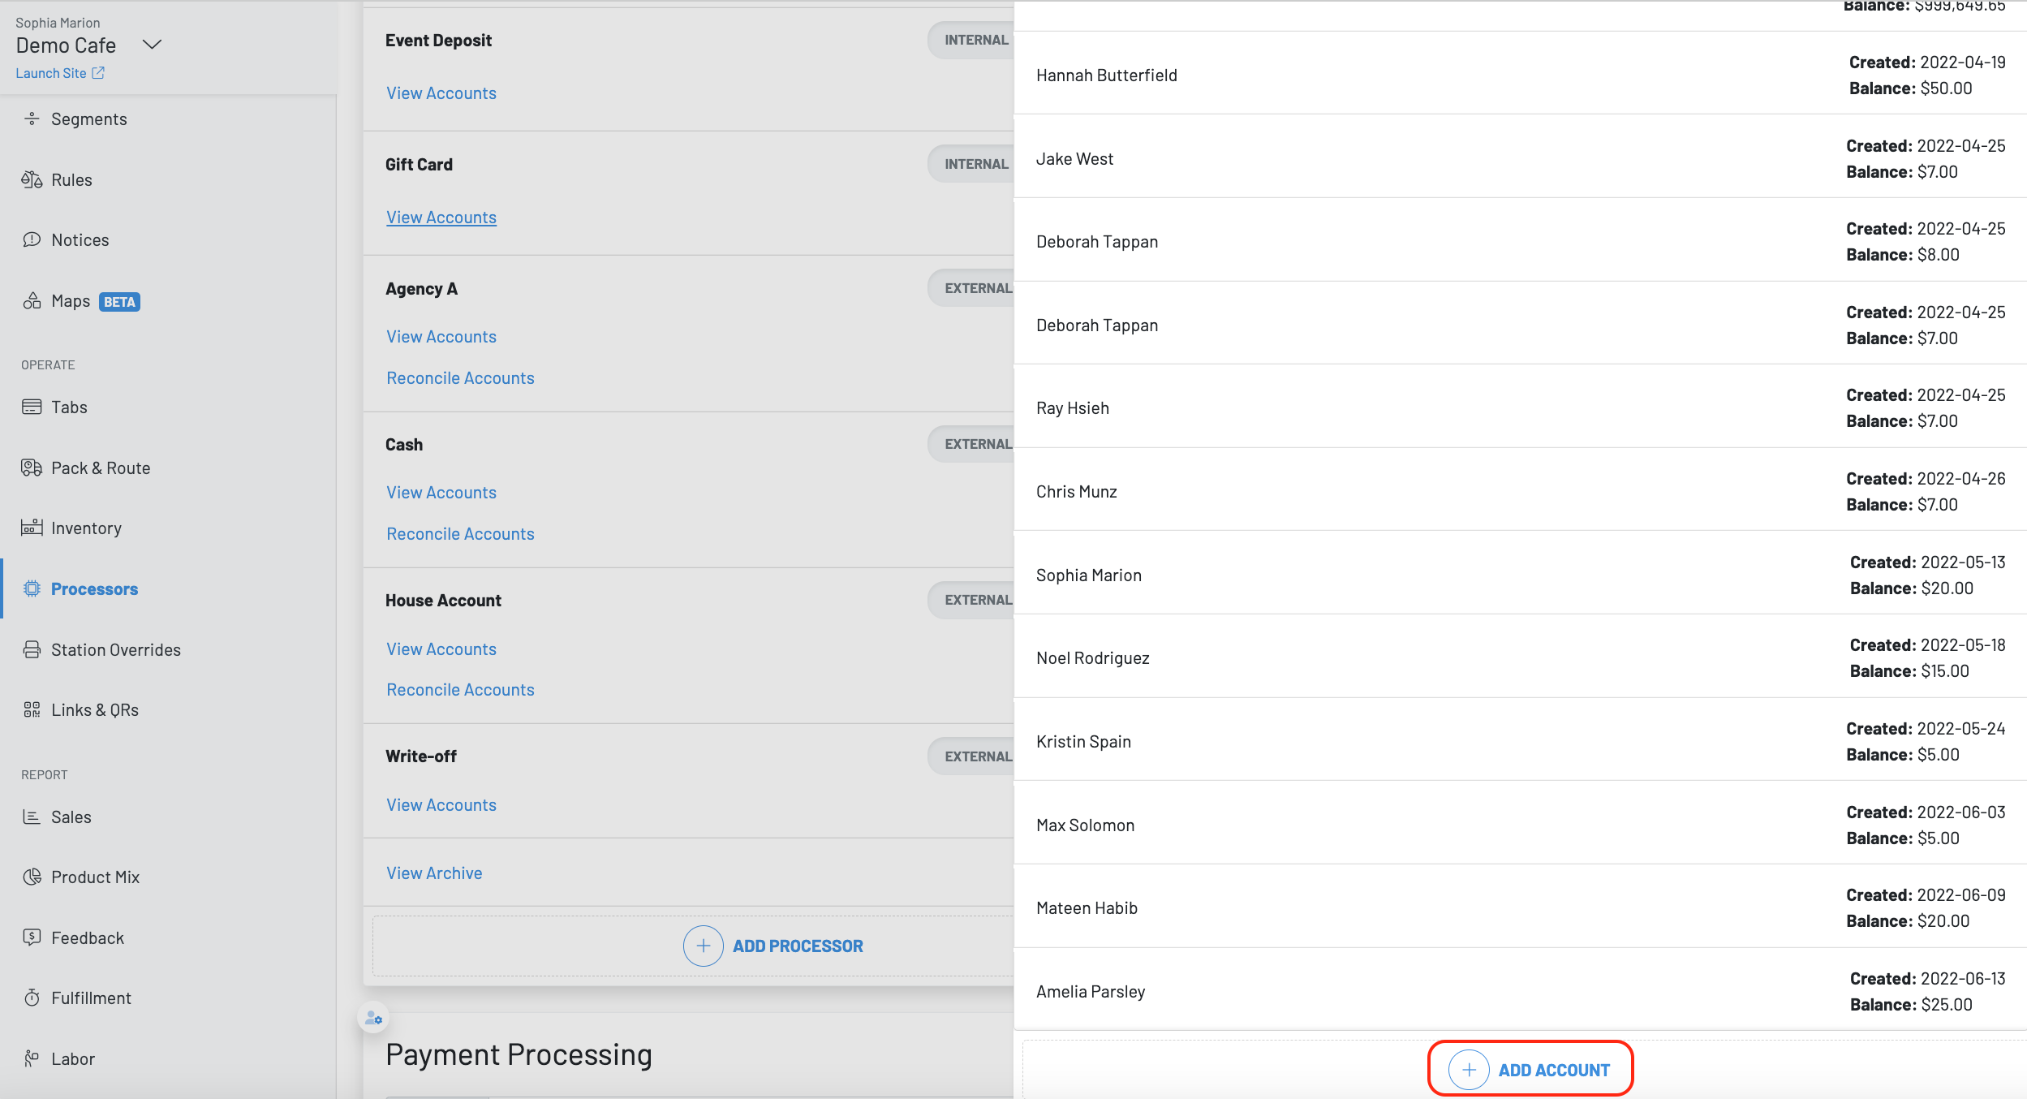
Task: Click the Pack & Route truck icon
Action: point(32,468)
